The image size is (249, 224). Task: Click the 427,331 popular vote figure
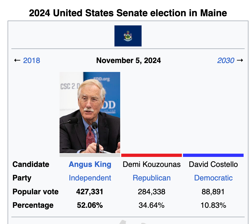(90, 192)
